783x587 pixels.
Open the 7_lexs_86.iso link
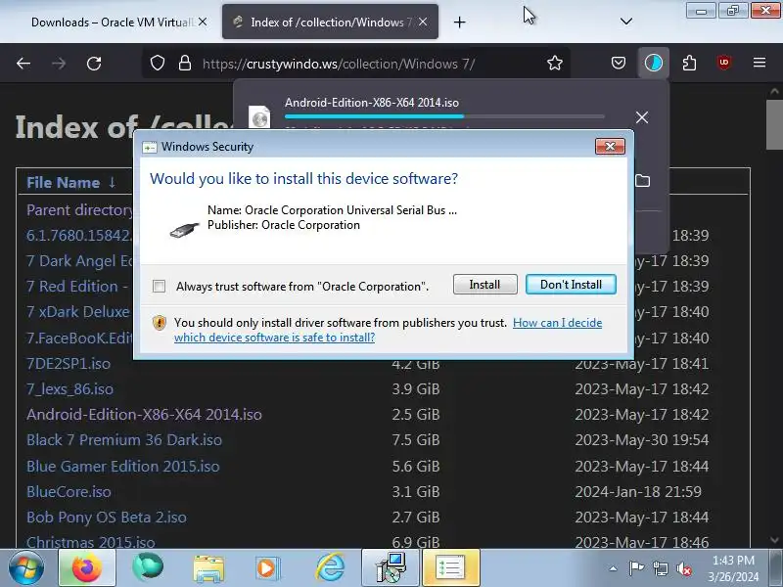[x=69, y=389]
